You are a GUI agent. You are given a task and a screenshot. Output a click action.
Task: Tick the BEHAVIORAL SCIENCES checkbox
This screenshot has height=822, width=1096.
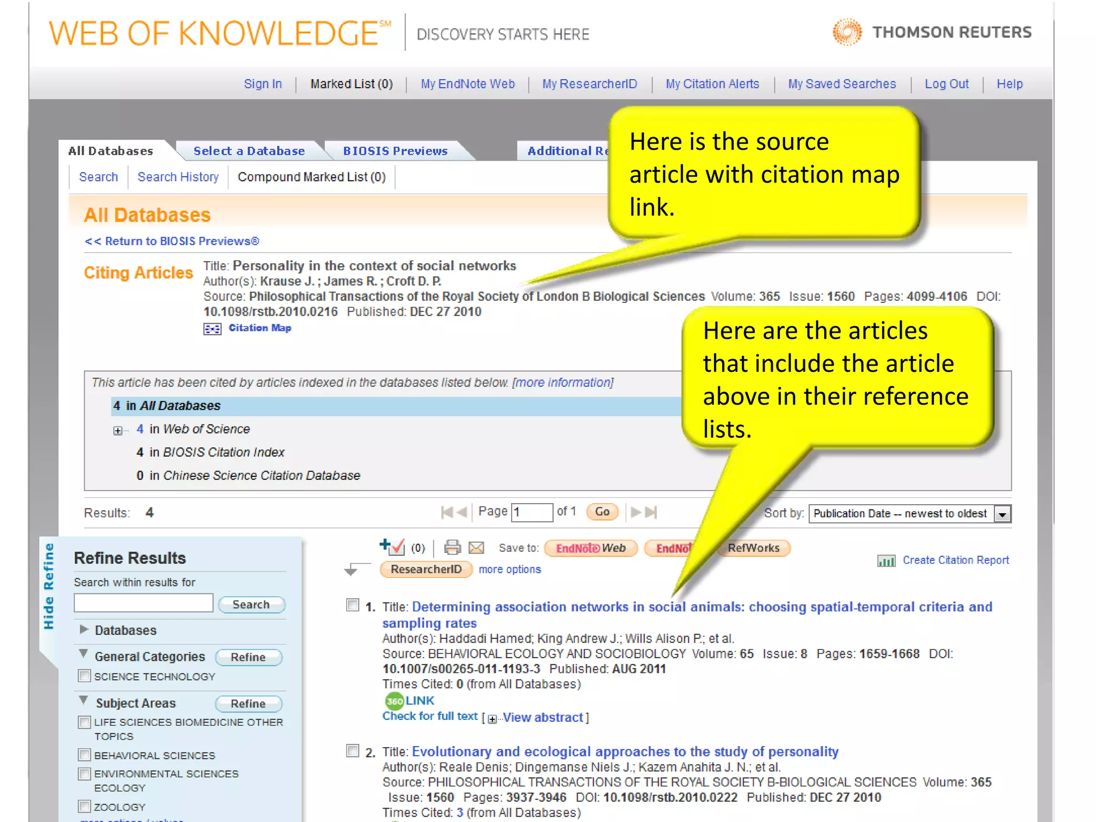[x=85, y=755]
